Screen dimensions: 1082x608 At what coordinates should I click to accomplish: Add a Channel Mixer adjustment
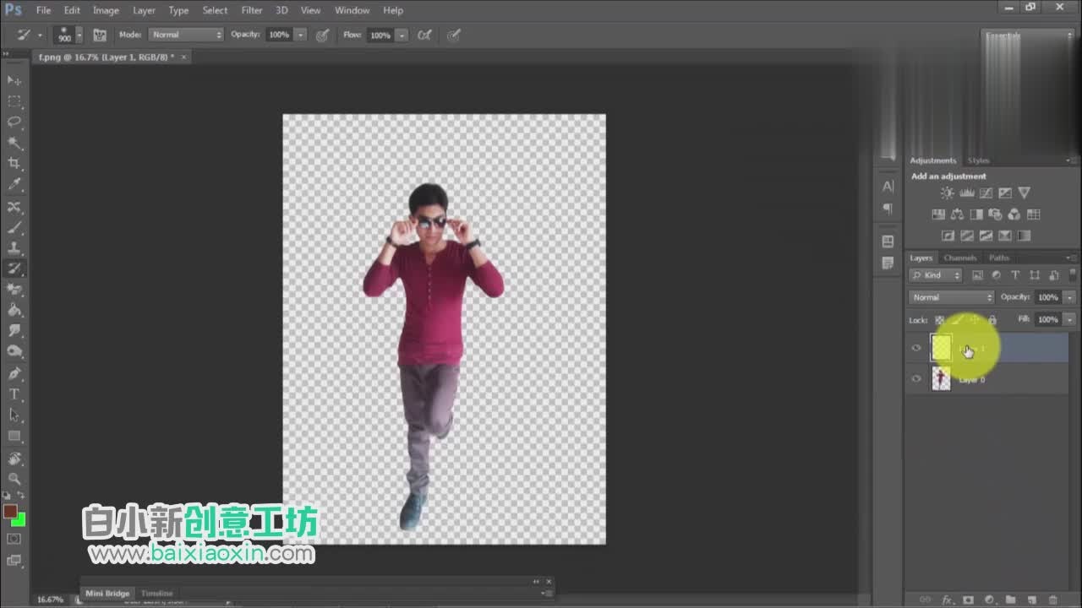pyautogui.click(x=1014, y=214)
